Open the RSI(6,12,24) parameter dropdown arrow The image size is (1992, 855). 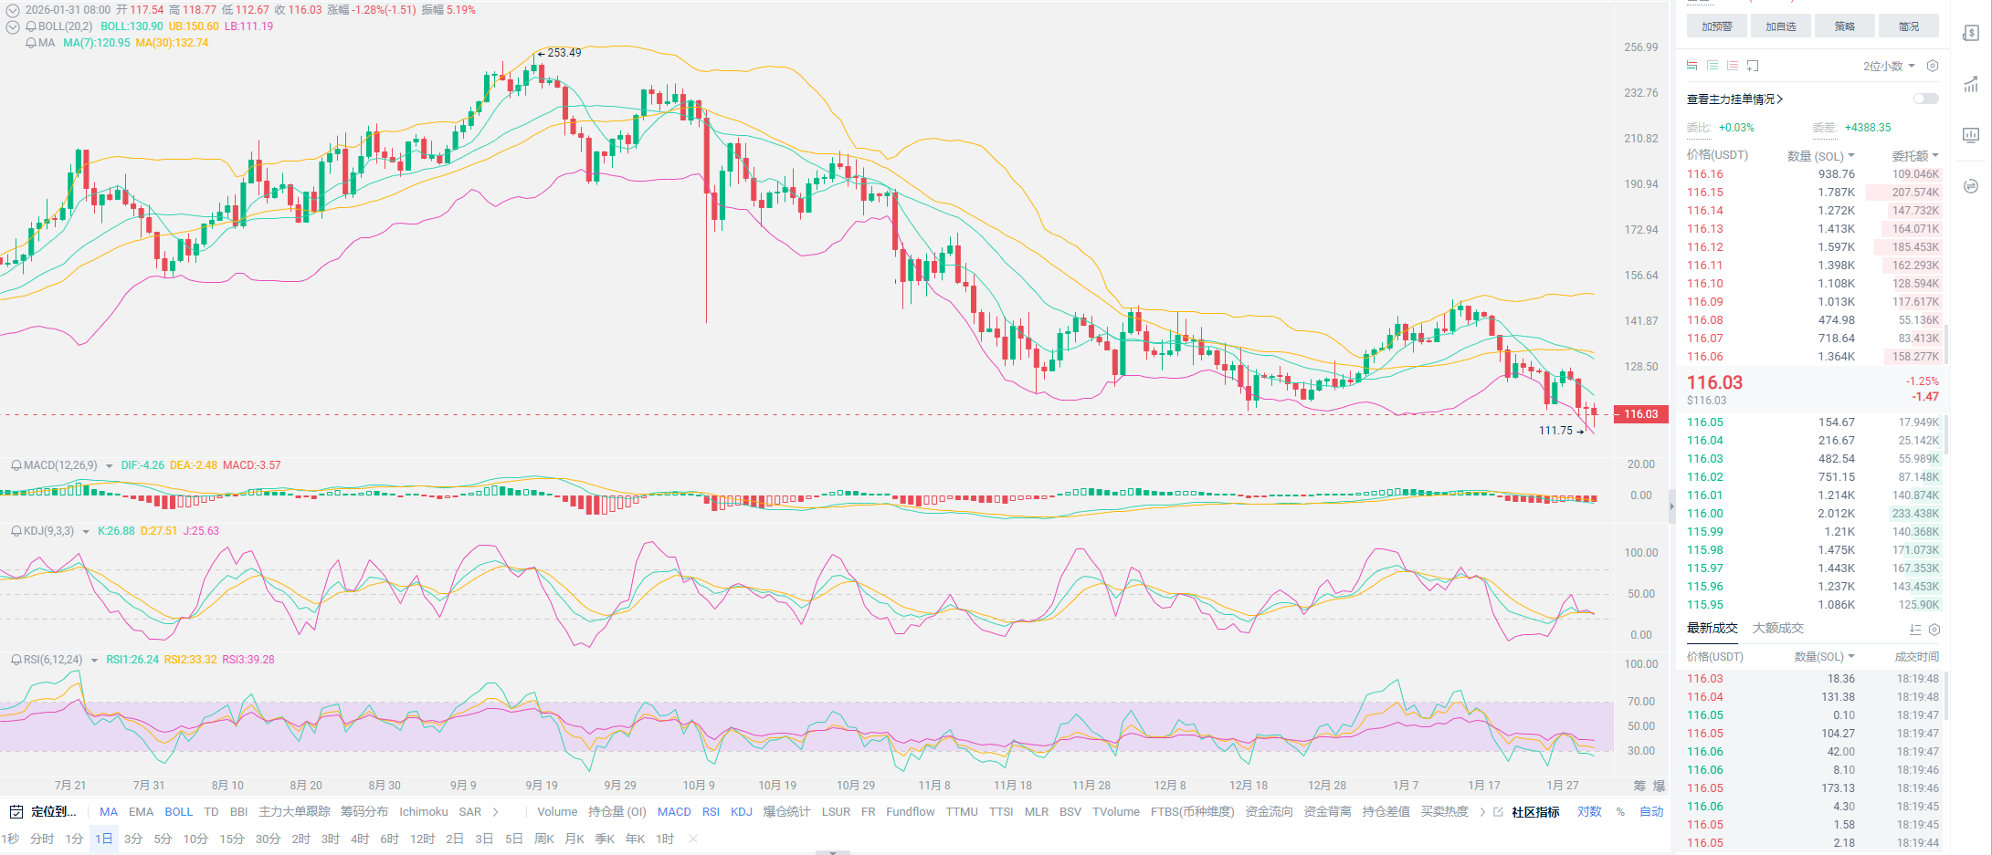coord(94,661)
